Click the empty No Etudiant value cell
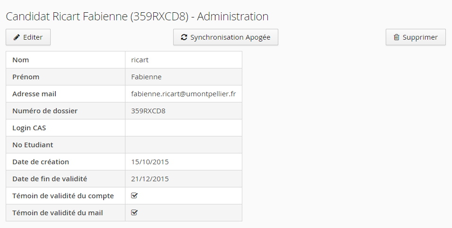 (183, 145)
